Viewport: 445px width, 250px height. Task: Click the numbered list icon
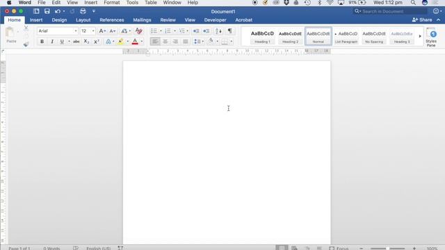click(x=168, y=31)
